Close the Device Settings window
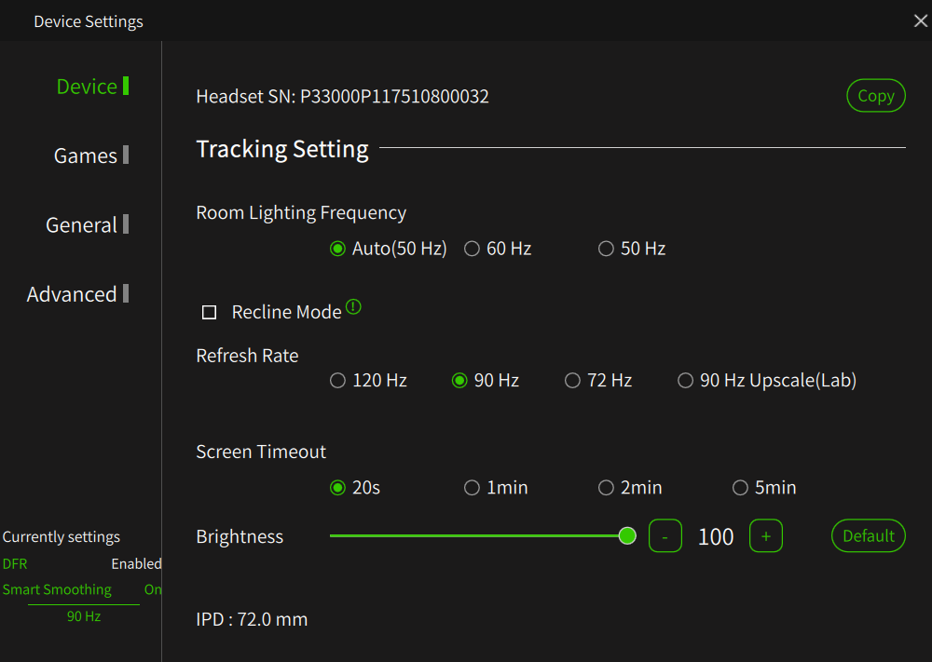The height and width of the screenshot is (662, 932). coord(920,21)
